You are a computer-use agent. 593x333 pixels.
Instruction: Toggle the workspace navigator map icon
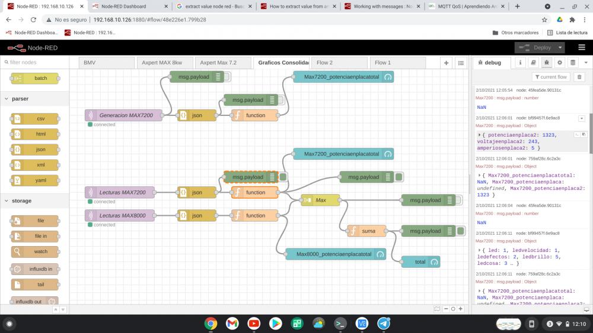point(437,309)
